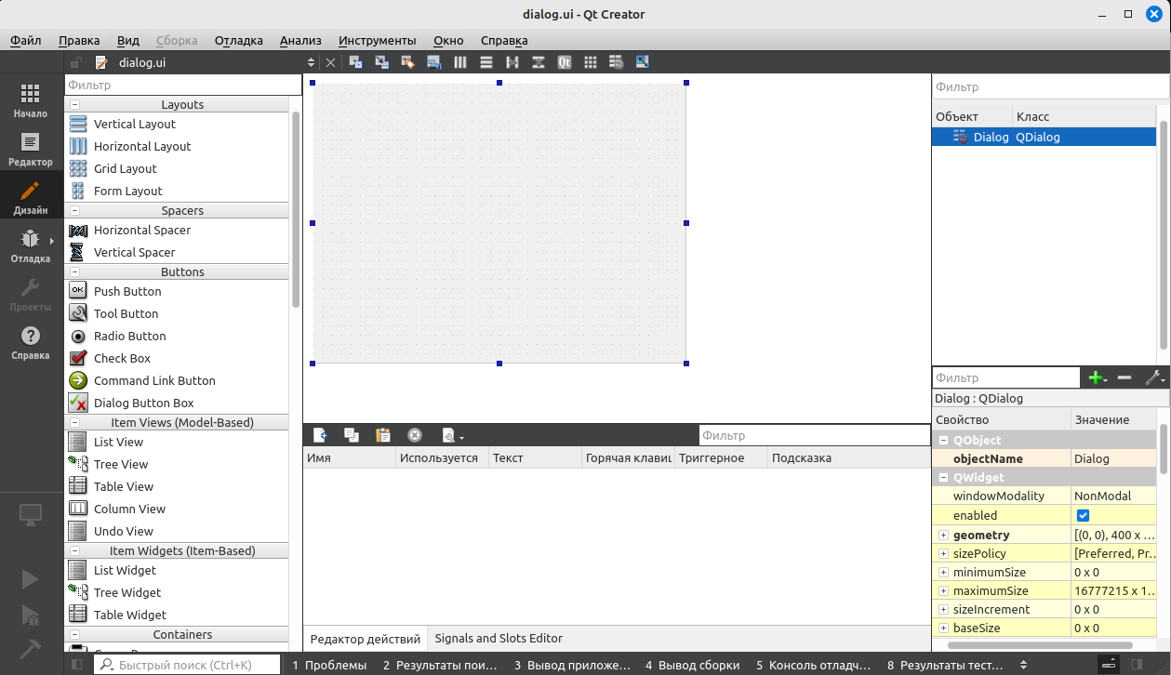Click the New action icon in Action Editor
This screenshot has width=1171, height=675.
point(319,434)
